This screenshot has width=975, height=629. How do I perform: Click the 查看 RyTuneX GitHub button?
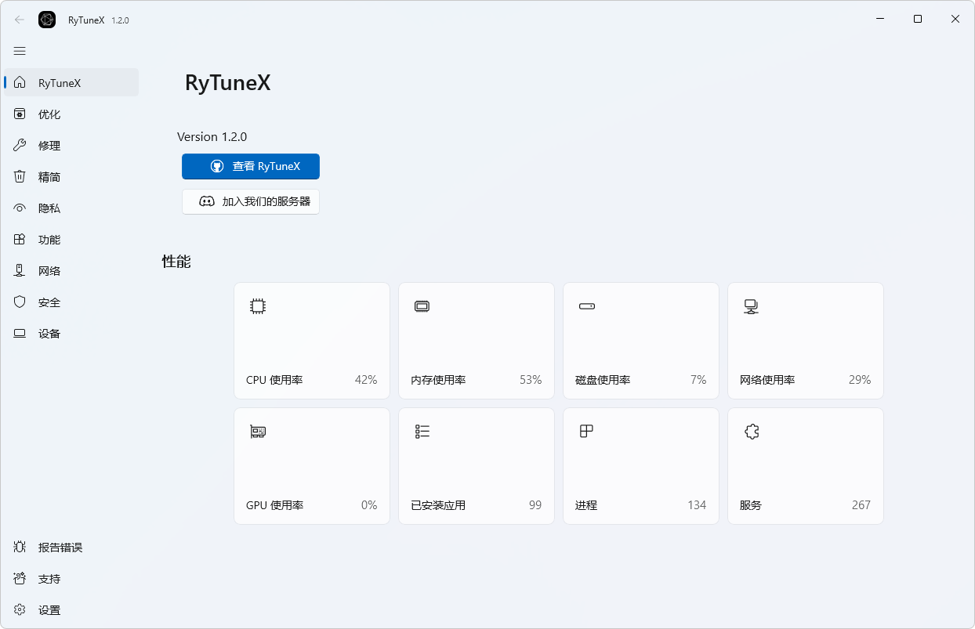[x=250, y=166]
